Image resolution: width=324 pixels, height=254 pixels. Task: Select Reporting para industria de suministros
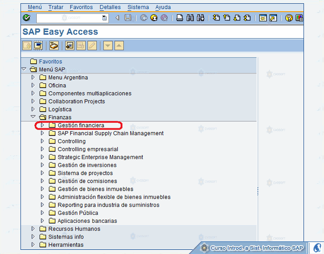108,205
